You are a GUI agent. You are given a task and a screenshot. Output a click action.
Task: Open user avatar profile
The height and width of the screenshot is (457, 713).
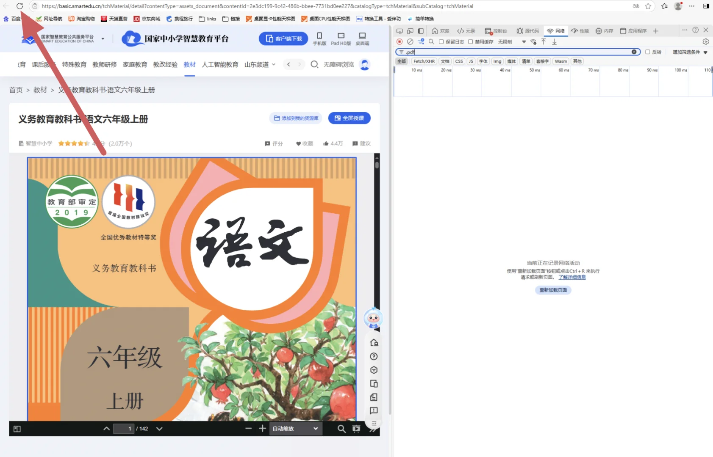365,64
